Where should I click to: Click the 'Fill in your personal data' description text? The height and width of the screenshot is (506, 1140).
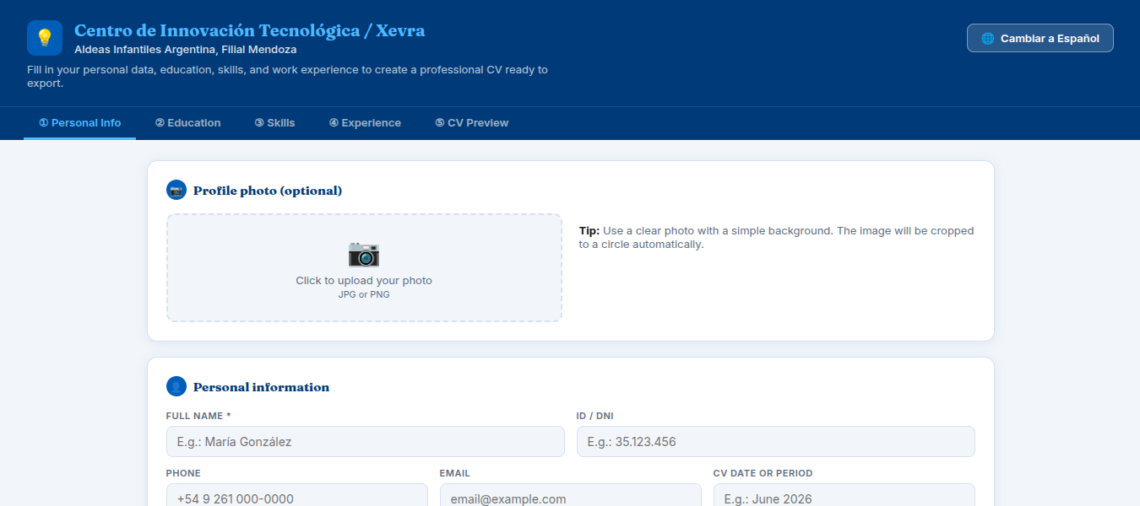click(x=287, y=77)
